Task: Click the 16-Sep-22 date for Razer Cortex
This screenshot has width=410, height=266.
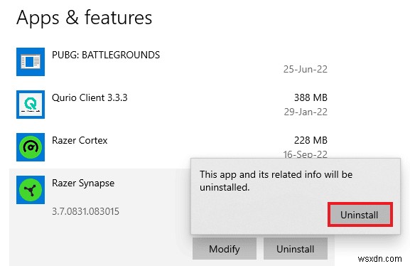Action: [x=305, y=154]
